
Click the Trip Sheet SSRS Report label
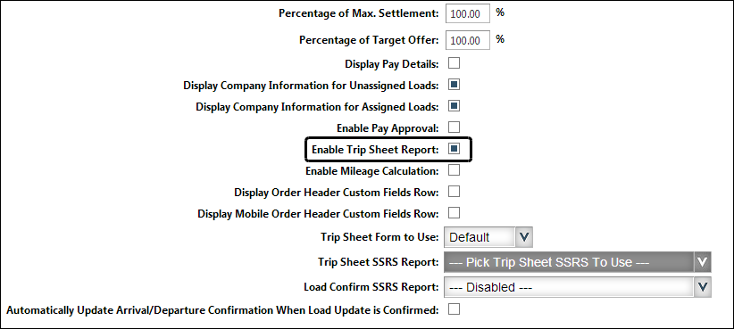379,263
